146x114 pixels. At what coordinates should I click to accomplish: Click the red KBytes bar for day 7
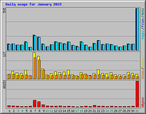(35, 103)
